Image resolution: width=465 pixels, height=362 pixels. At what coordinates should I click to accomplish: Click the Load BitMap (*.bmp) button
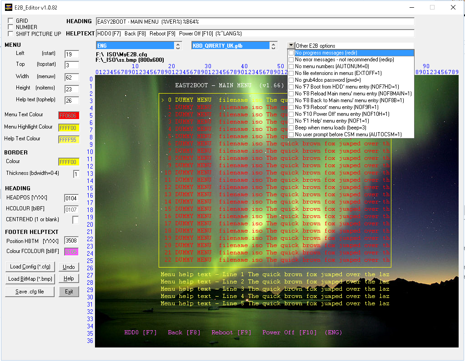[x=30, y=279]
